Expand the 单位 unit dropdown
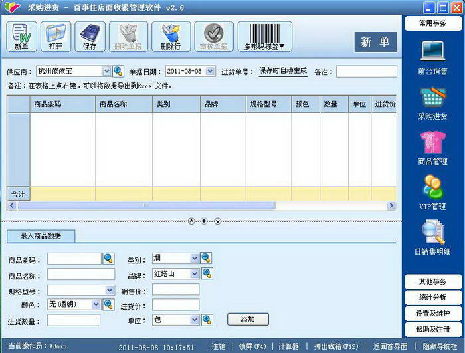 (x=194, y=320)
